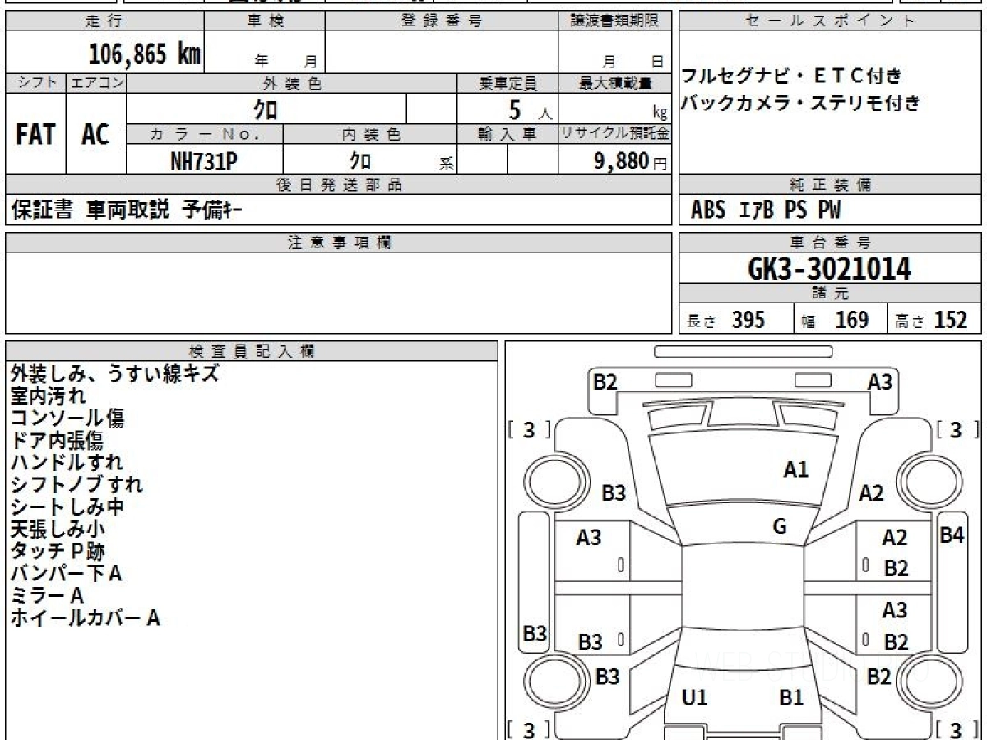
Task: Click the note コンソール傷
Action: coord(67,419)
